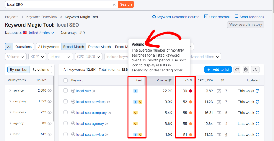Open the Volume filter dropdown
This screenshot has width=274, height=141.
pos(16,57)
